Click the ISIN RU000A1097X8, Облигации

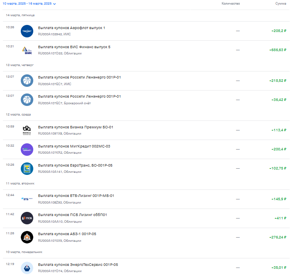(59, 133)
